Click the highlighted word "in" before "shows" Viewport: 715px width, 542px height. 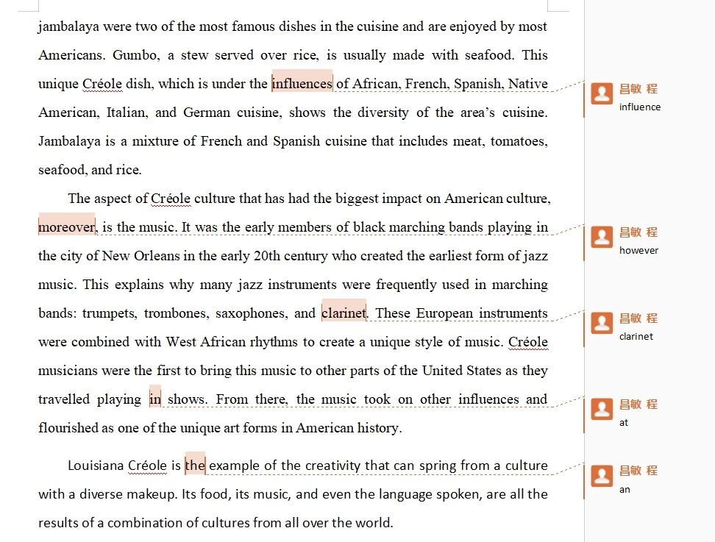click(x=154, y=399)
